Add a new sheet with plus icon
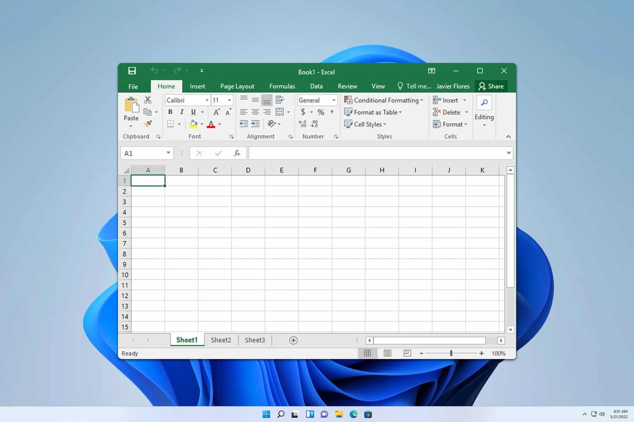The image size is (634, 422). pyautogui.click(x=293, y=340)
